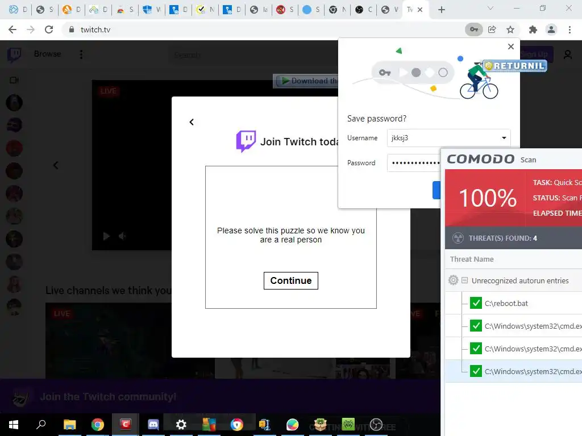Collapse the Unrecognized autorun entries group
Viewport: 582px width, 436px height.
coord(464,280)
